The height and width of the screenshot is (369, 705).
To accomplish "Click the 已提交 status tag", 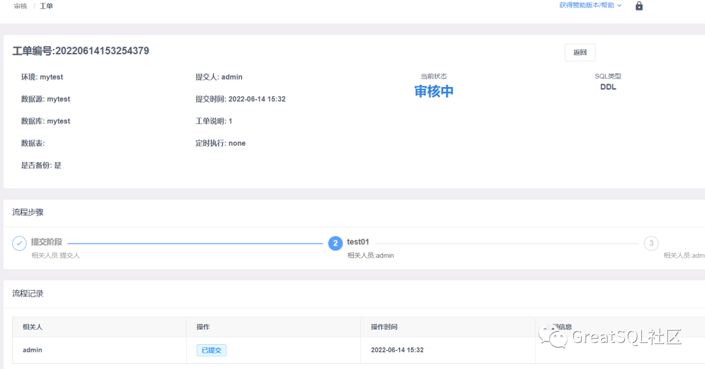I will coord(211,350).
